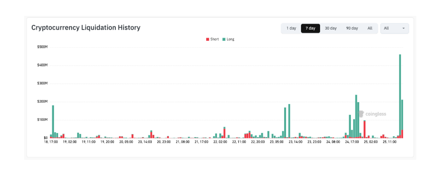Click the tallest green bar near $460M
Image resolution: width=439 pixels, height=173 pixels.
(400, 94)
